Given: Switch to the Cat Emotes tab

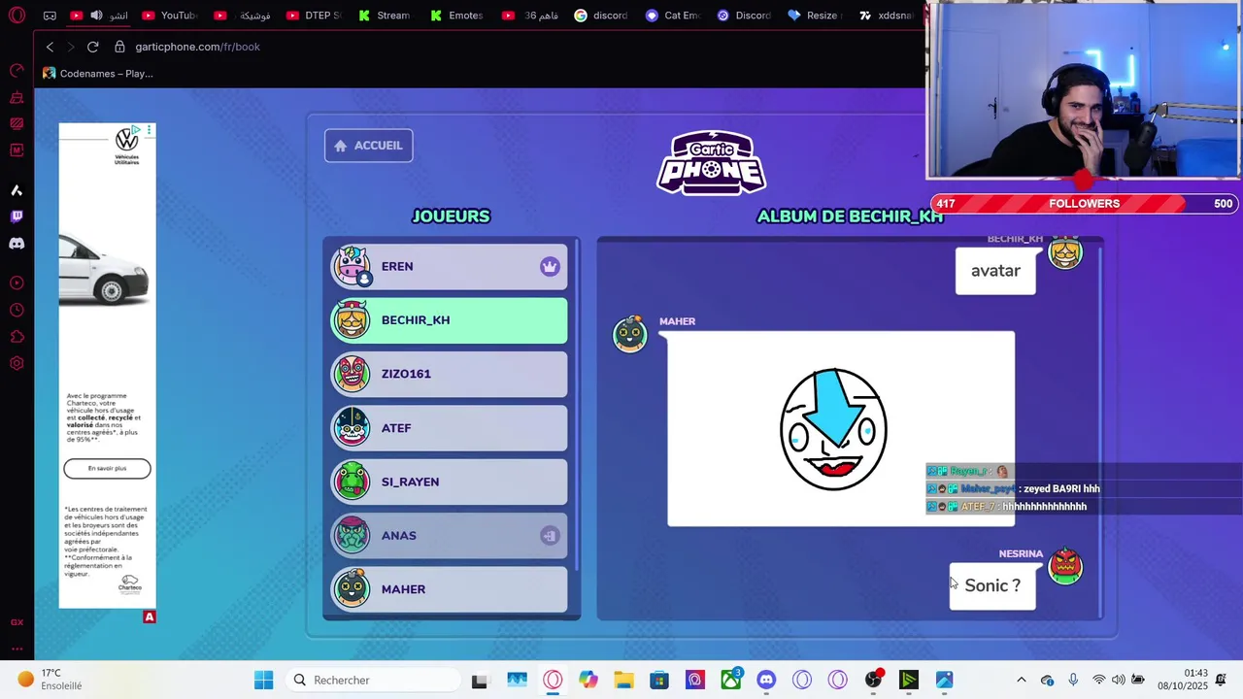Looking at the screenshot, I should click(673, 16).
